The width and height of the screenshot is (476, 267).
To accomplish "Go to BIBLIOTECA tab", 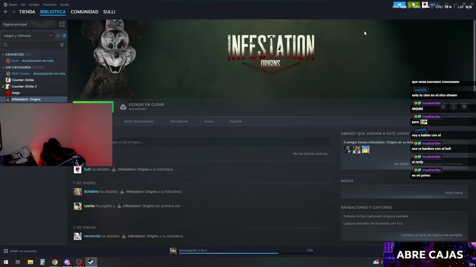I will [53, 12].
